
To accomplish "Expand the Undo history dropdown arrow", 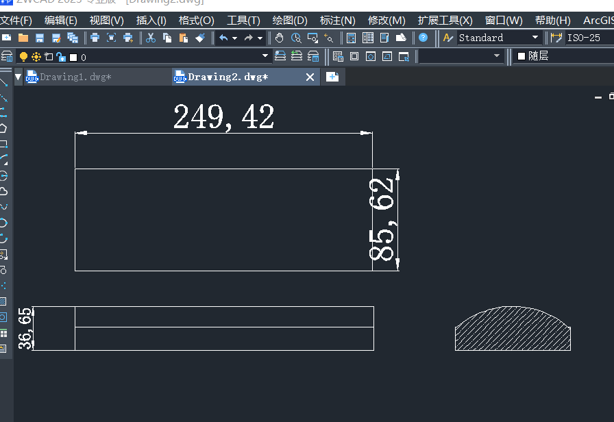I will click(x=234, y=38).
